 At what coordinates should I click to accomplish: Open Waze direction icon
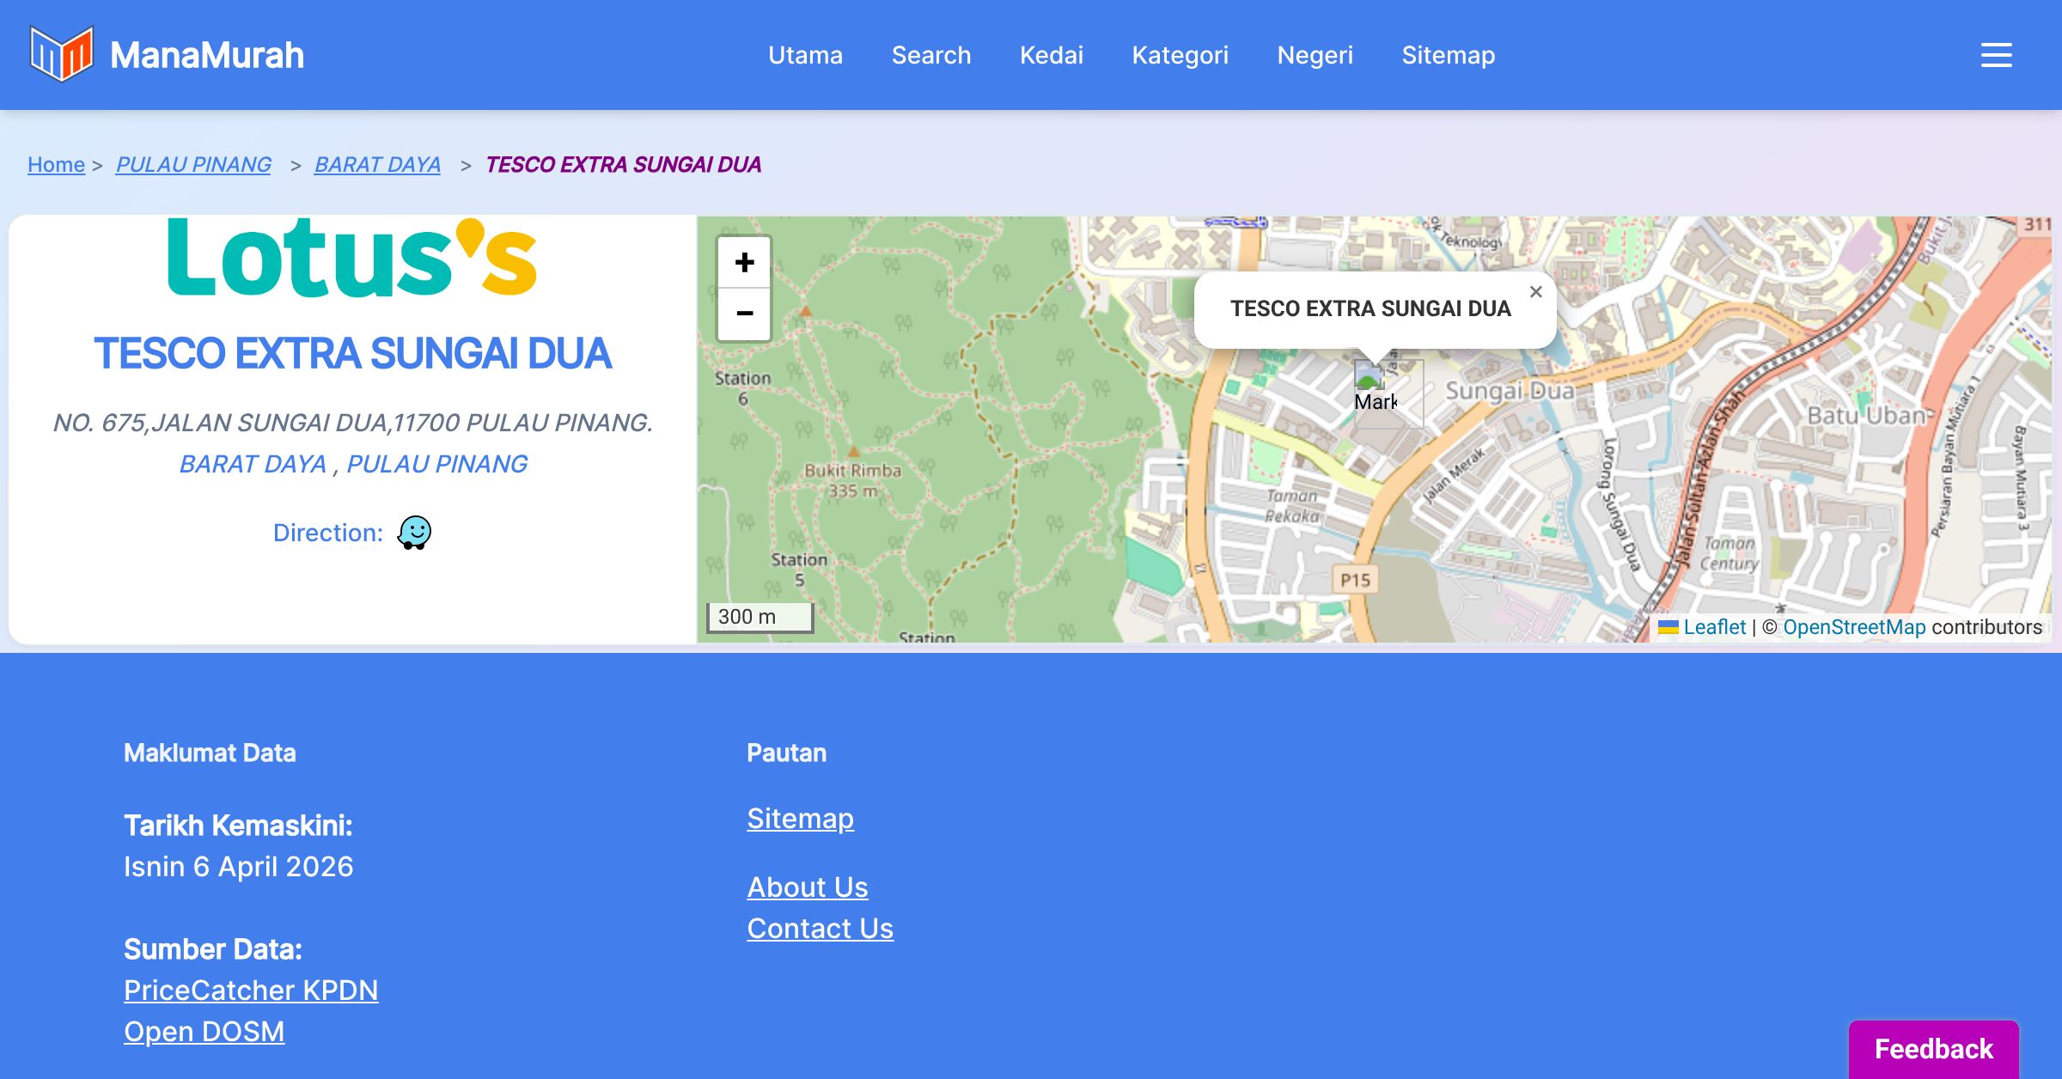coord(414,533)
